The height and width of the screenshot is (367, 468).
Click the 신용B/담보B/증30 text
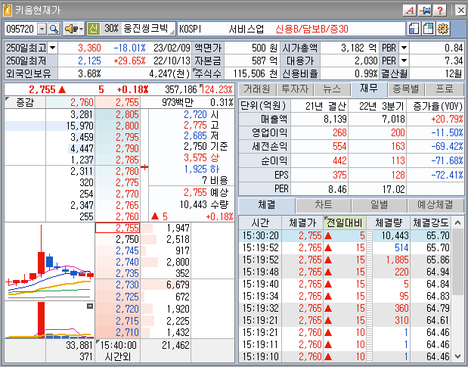pos(312,29)
